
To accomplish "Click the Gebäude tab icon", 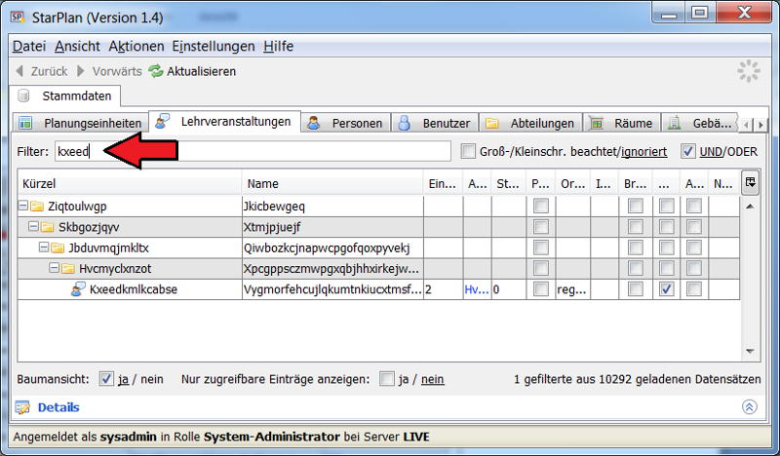I will tap(674, 123).
